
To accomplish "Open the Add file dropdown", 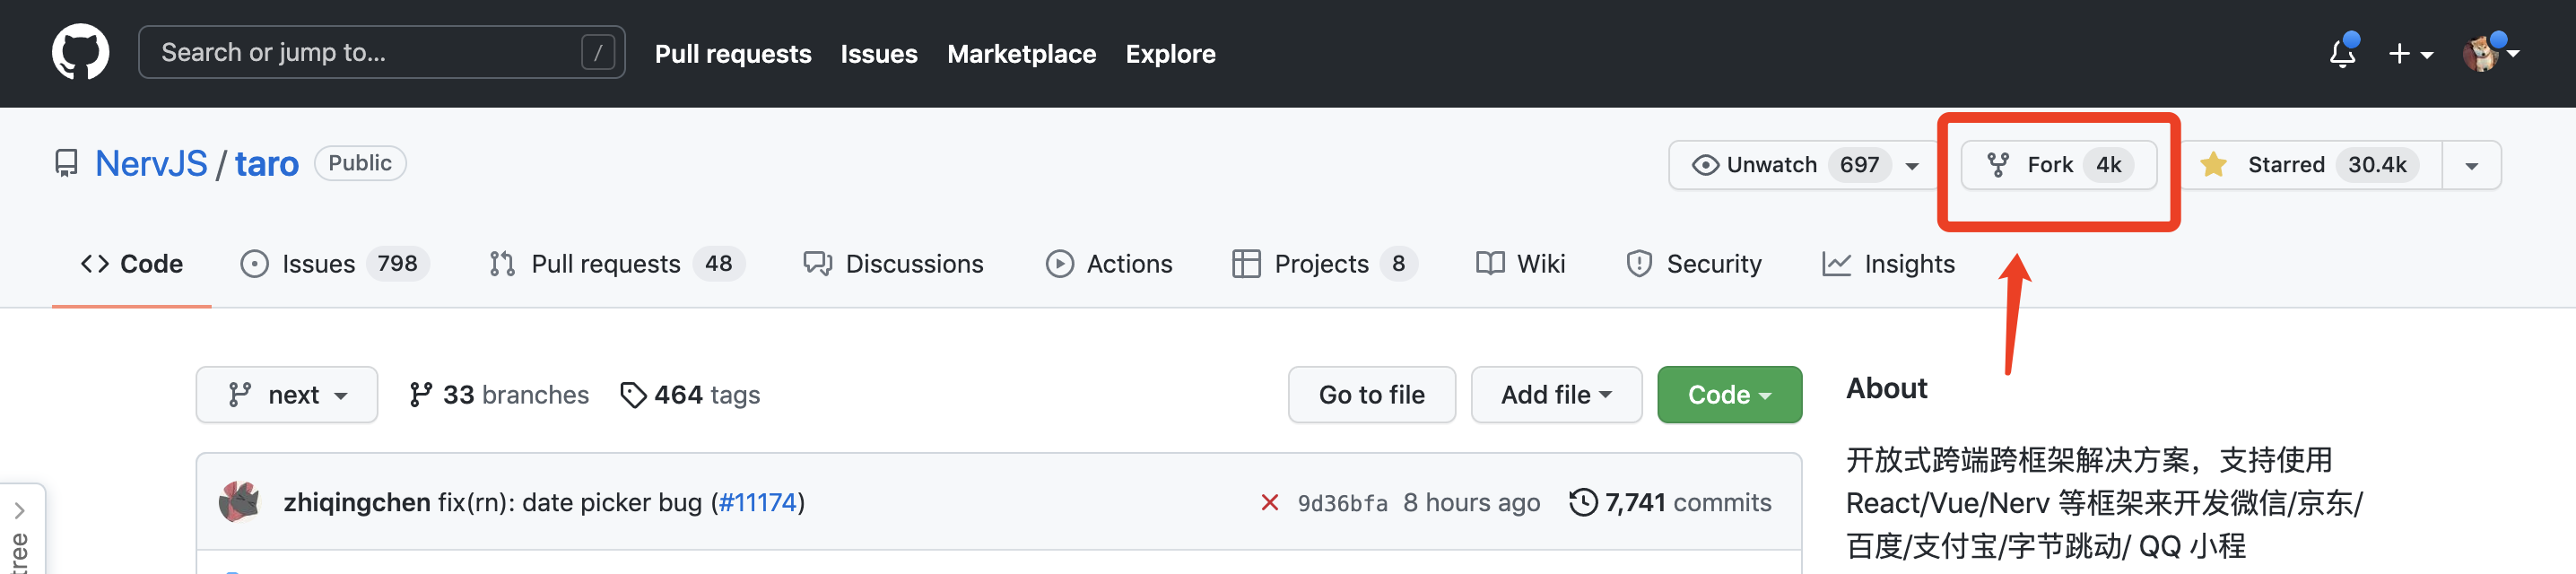I will [1555, 395].
